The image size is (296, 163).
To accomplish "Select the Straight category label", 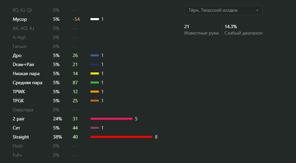I will click(x=21, y=137).
